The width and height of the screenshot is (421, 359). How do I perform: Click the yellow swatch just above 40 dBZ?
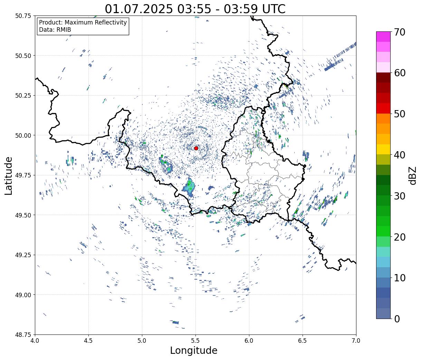[383, 149]
